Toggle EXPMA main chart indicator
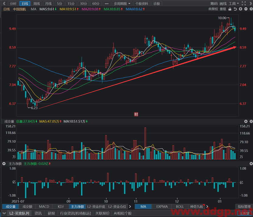The height and width of the screenshot is (217, 253). coord(162,207)
